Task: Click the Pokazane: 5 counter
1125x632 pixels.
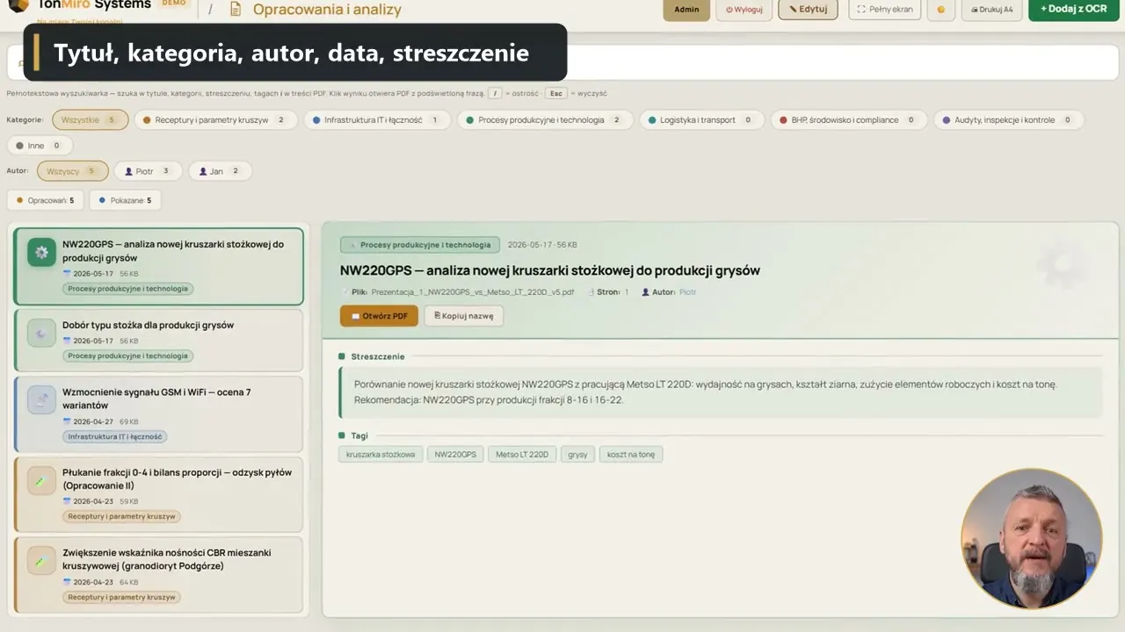Action: click(x=125, y=200)
